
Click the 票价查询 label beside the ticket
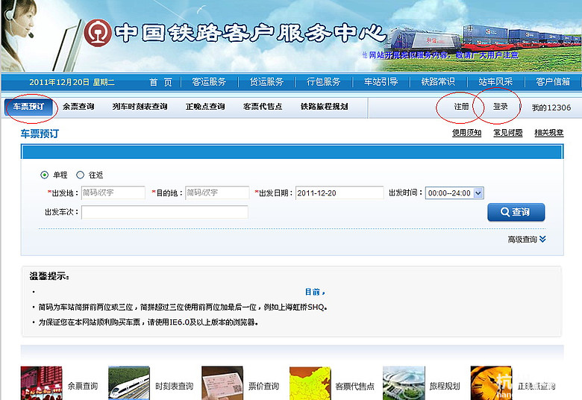(x=263, y=387)
